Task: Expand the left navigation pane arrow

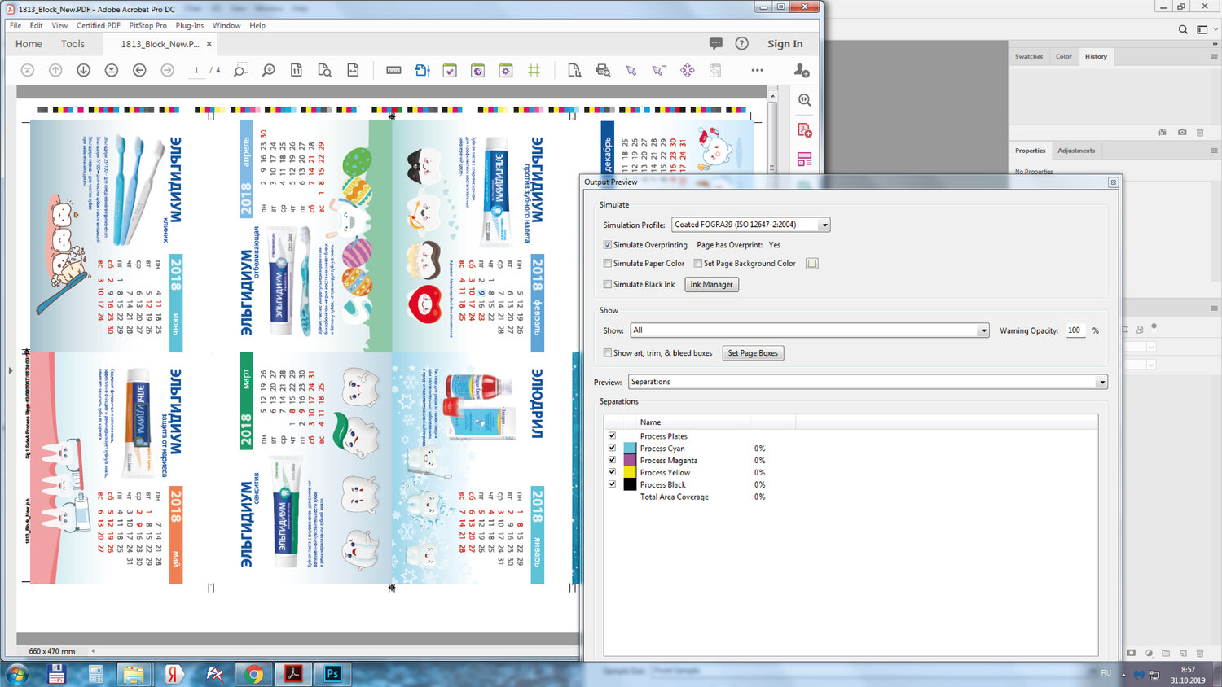Action: pyautogui.click(x=10, y=370)
